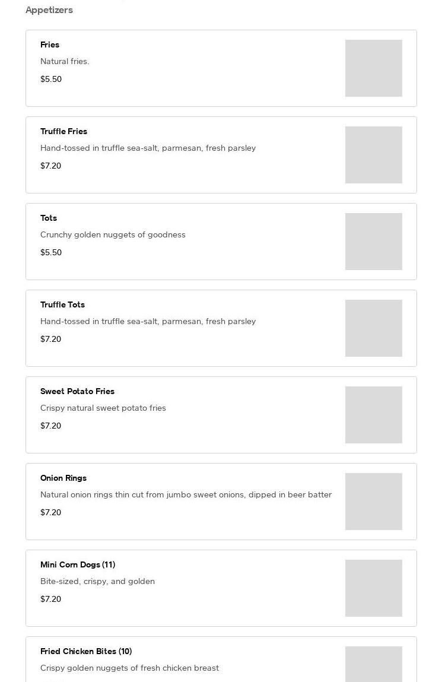This screenshot has width=442, height=682.
Task: Select the Mini Corn Dogs (11) title
Action: 78,564
